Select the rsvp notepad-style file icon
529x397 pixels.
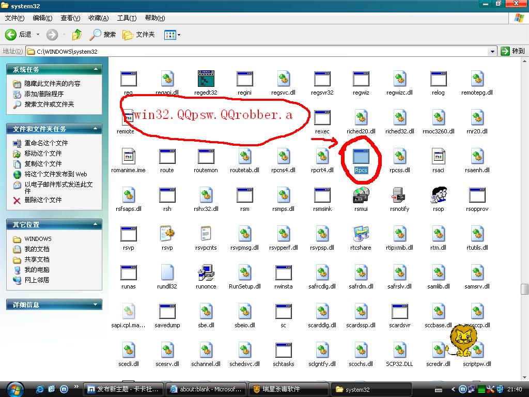167,234
